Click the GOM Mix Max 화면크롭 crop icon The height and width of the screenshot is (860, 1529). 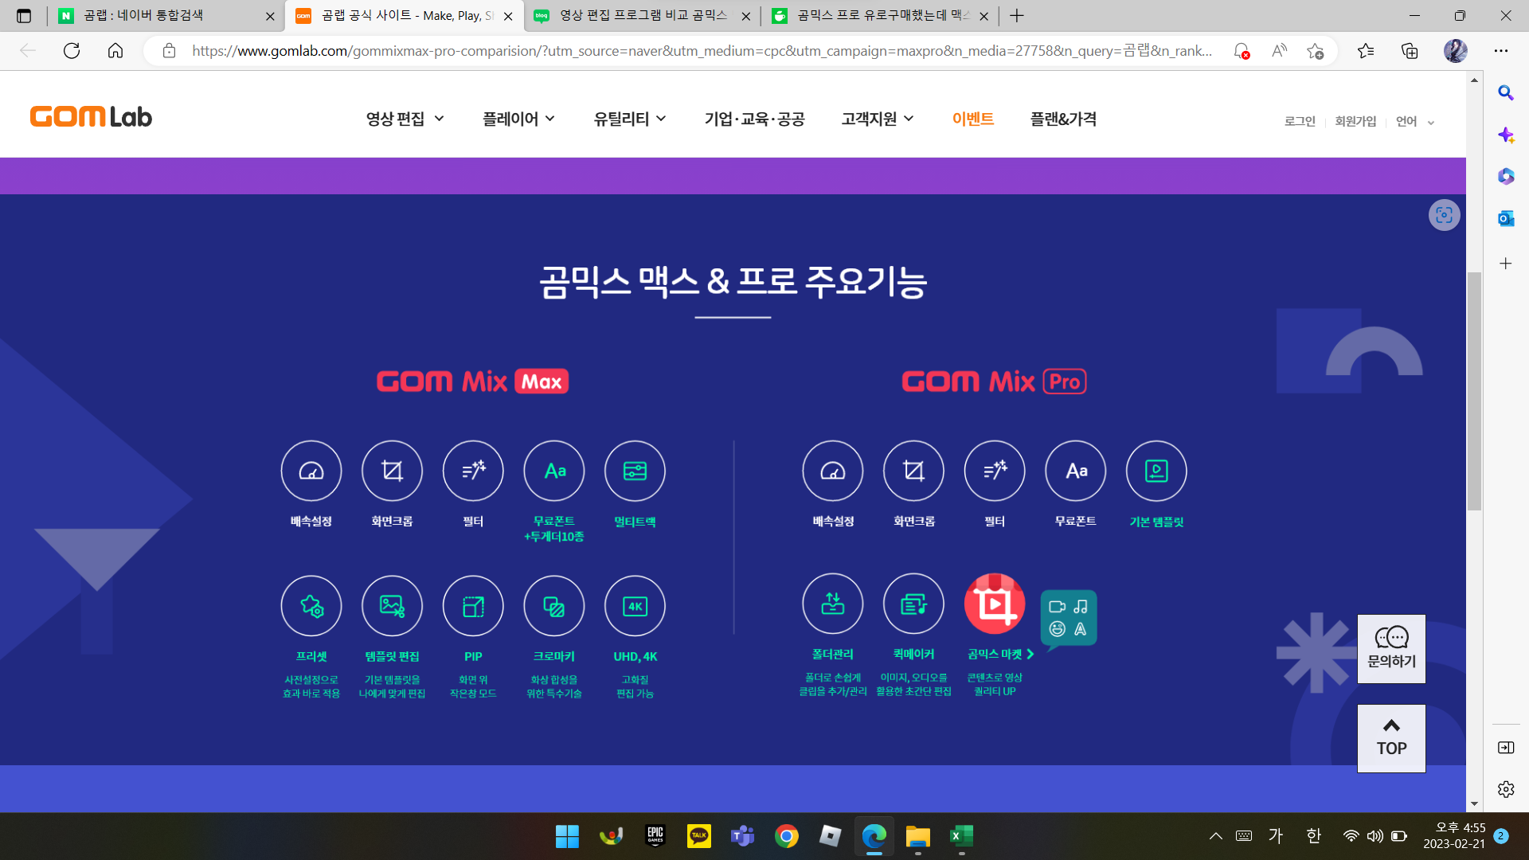(392, 471)
